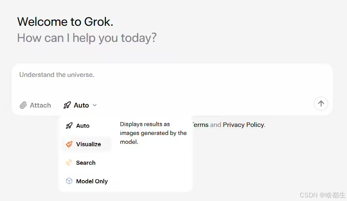Open the Terms link
The height and width of the screenshot is (201, 347).
200,125
